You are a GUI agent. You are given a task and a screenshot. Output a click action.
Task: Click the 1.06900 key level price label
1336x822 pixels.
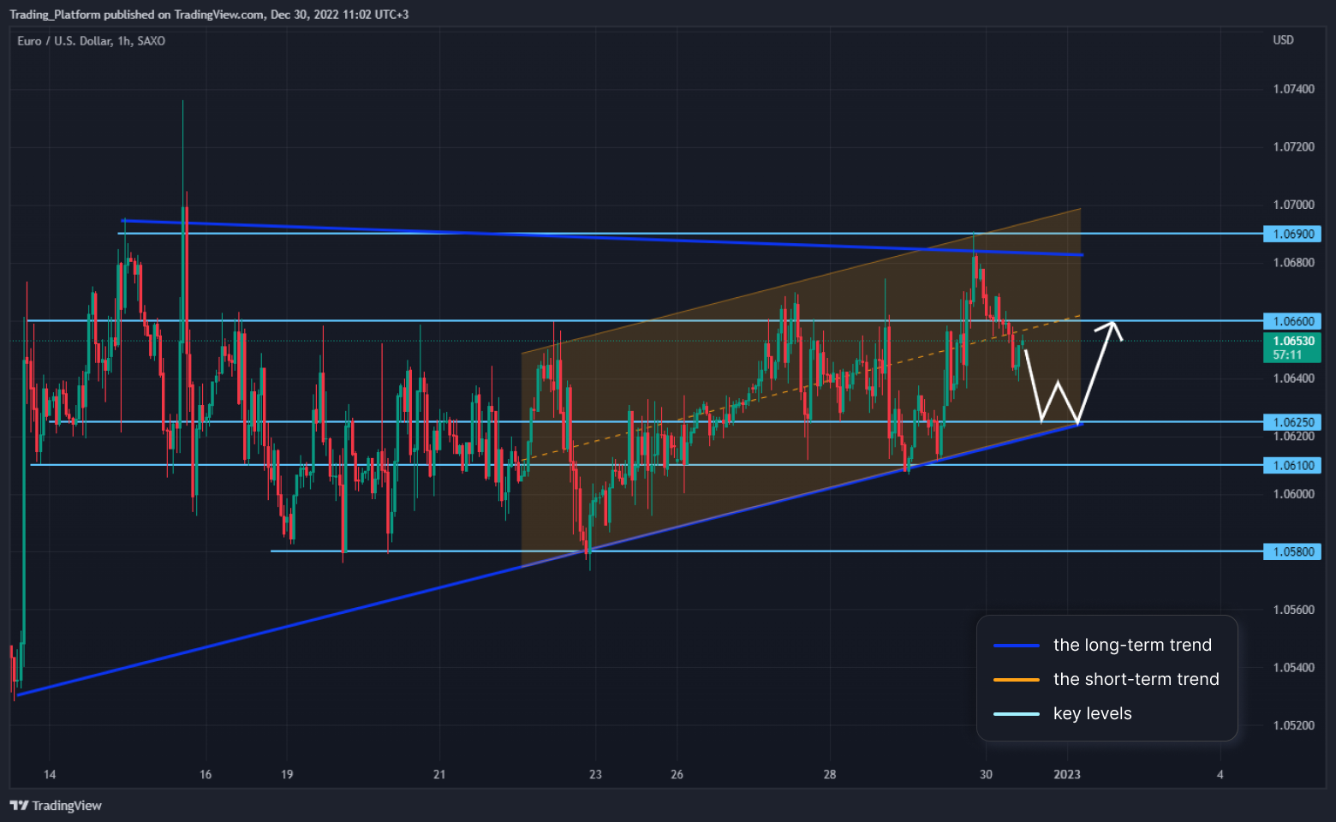point(1292,234)
